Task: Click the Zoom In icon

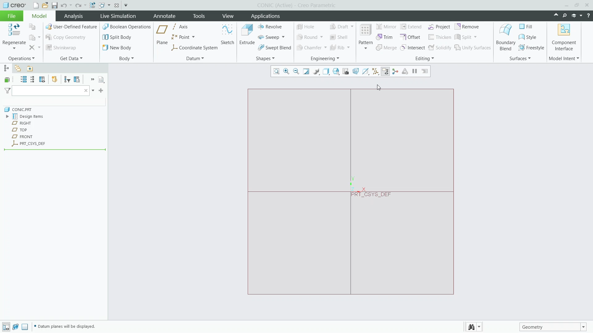Action: (286, 72)
